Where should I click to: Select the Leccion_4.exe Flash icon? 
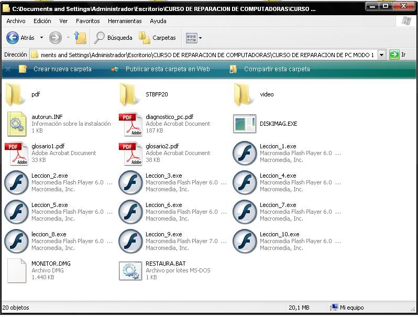[x=245, y=183]
